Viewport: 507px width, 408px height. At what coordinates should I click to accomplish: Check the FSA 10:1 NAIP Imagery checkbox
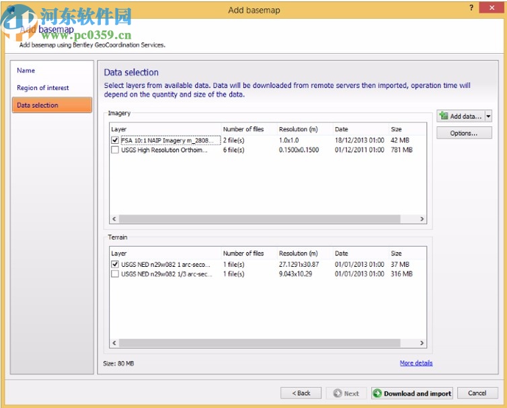point(115,140)
